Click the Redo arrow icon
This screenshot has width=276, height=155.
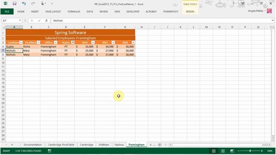pyautogui.click(x=33, y=3)
